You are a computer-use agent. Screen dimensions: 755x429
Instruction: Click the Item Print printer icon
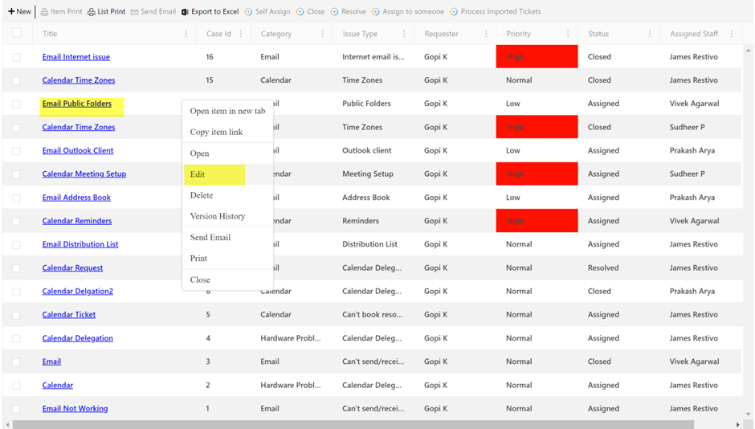[x=45, y=12]
